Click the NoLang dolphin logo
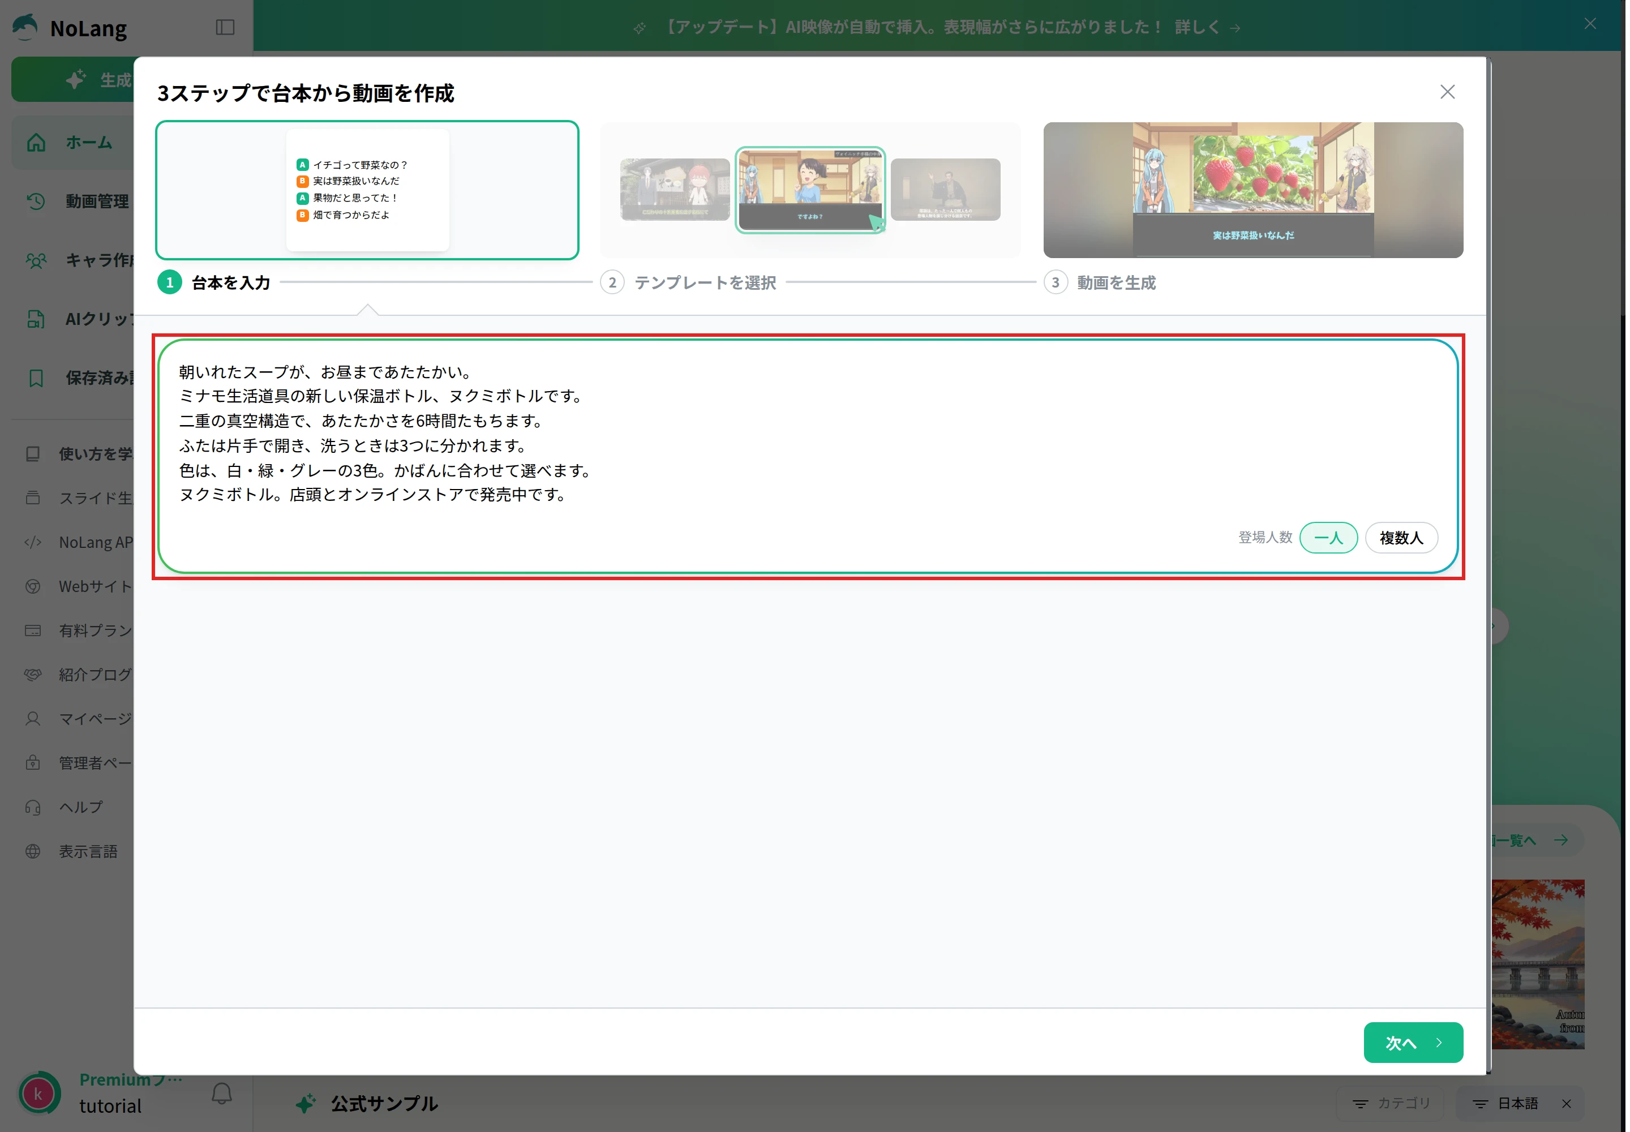This screenshot has height=1132, width=1630. pos(25,28)
